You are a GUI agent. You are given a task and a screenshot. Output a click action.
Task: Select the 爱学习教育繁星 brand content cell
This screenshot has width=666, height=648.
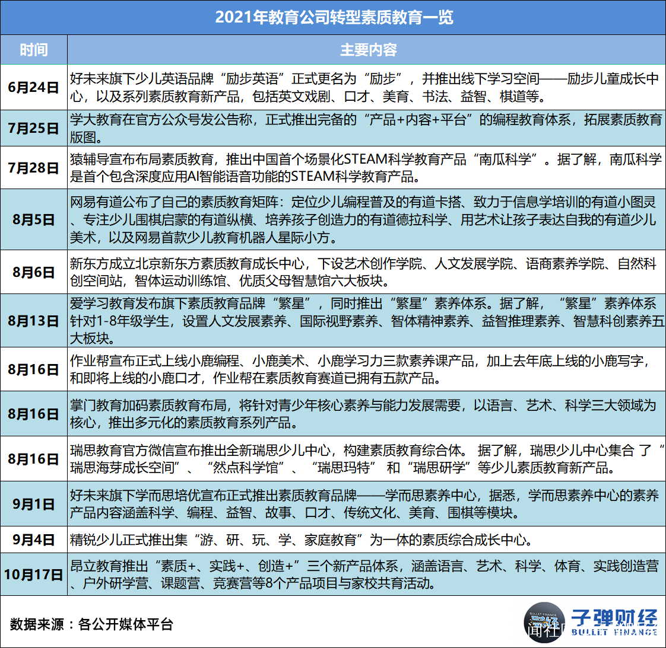367,321
